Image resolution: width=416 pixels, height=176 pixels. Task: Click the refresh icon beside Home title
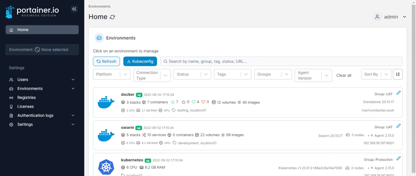point(112,17)
